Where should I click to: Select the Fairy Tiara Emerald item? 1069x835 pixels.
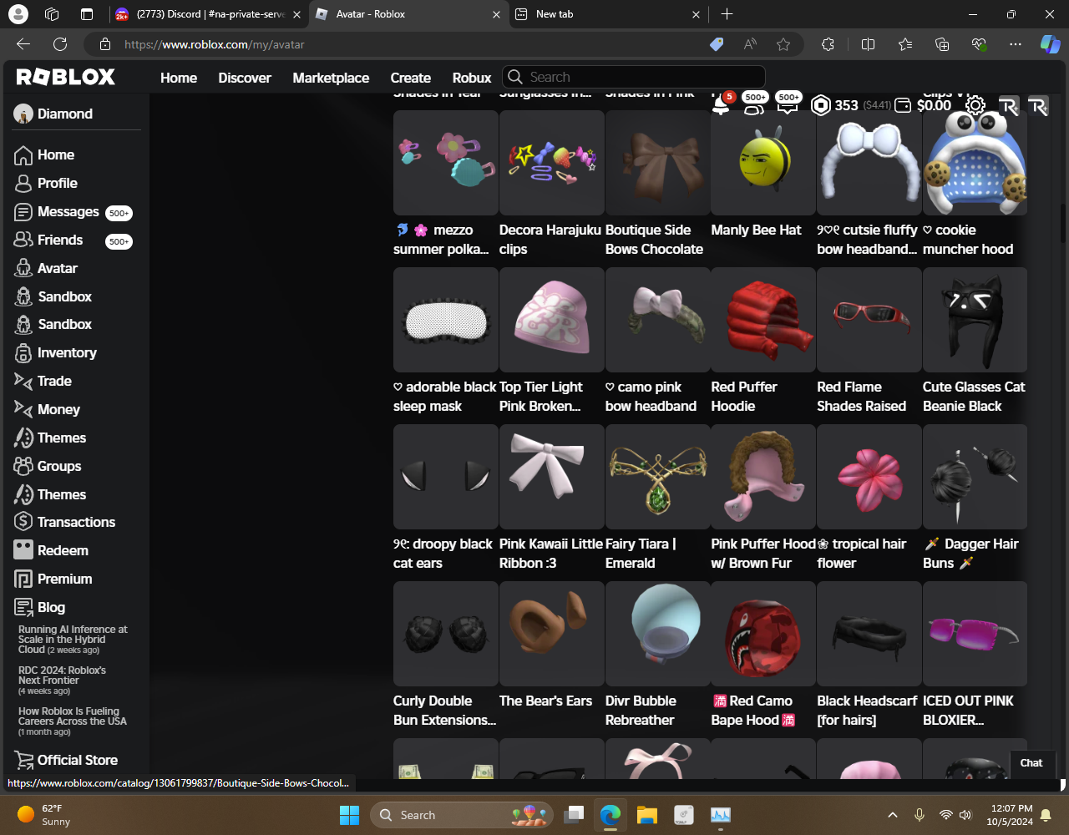click(657, 477)
